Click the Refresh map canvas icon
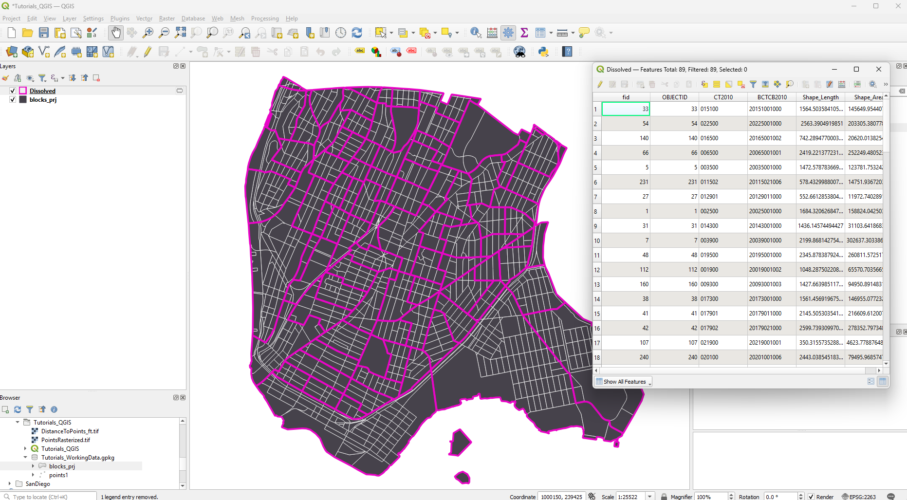 coord(357,33)
